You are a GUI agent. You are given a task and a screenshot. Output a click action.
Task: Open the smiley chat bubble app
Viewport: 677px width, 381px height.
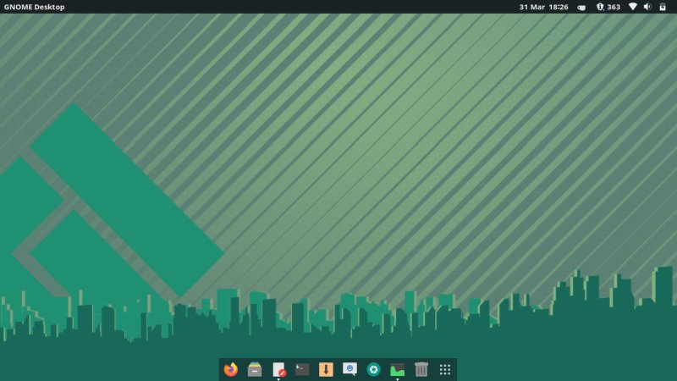click(350, 369)
